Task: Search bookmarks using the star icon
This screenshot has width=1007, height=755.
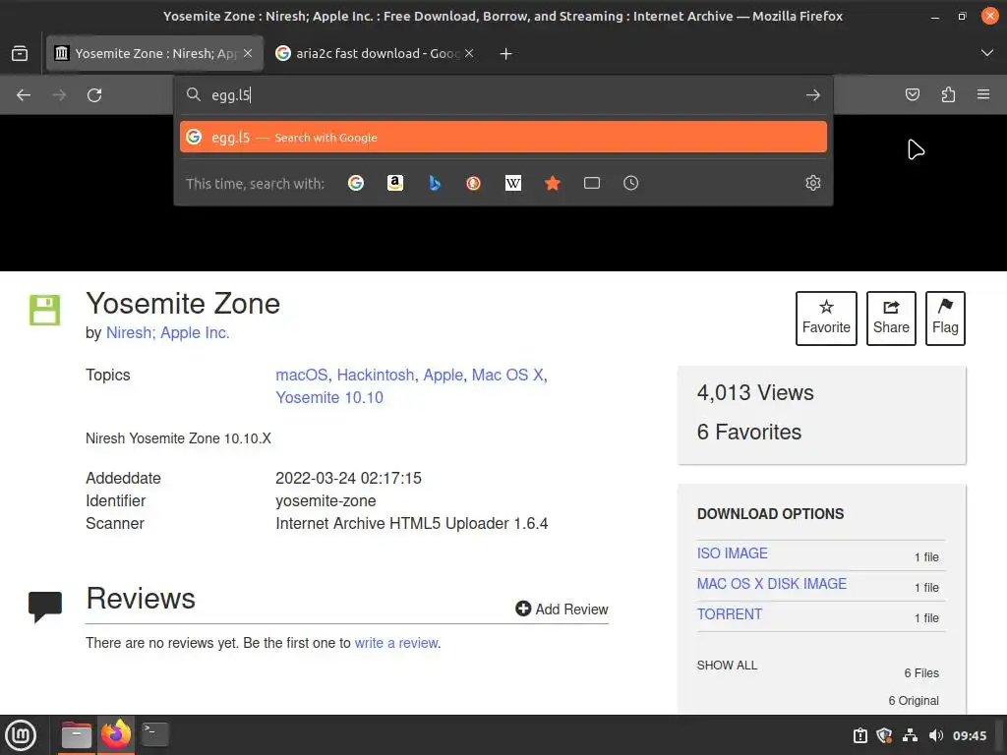Action: click(553, 183)
